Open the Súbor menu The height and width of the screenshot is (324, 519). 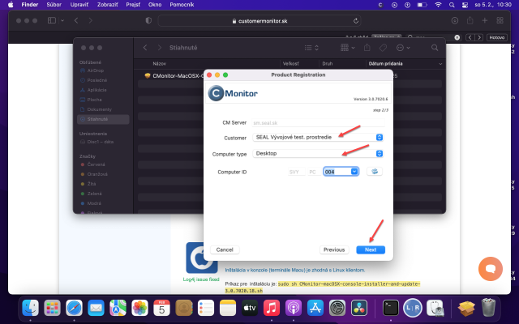coord(54,5)
